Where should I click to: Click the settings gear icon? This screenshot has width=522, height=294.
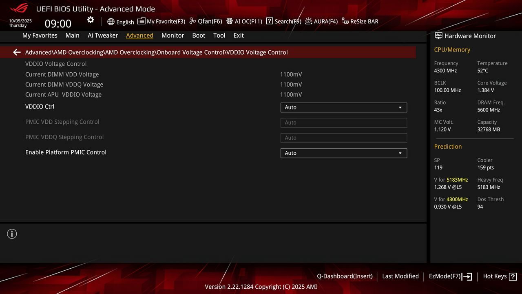pos(90,20)
